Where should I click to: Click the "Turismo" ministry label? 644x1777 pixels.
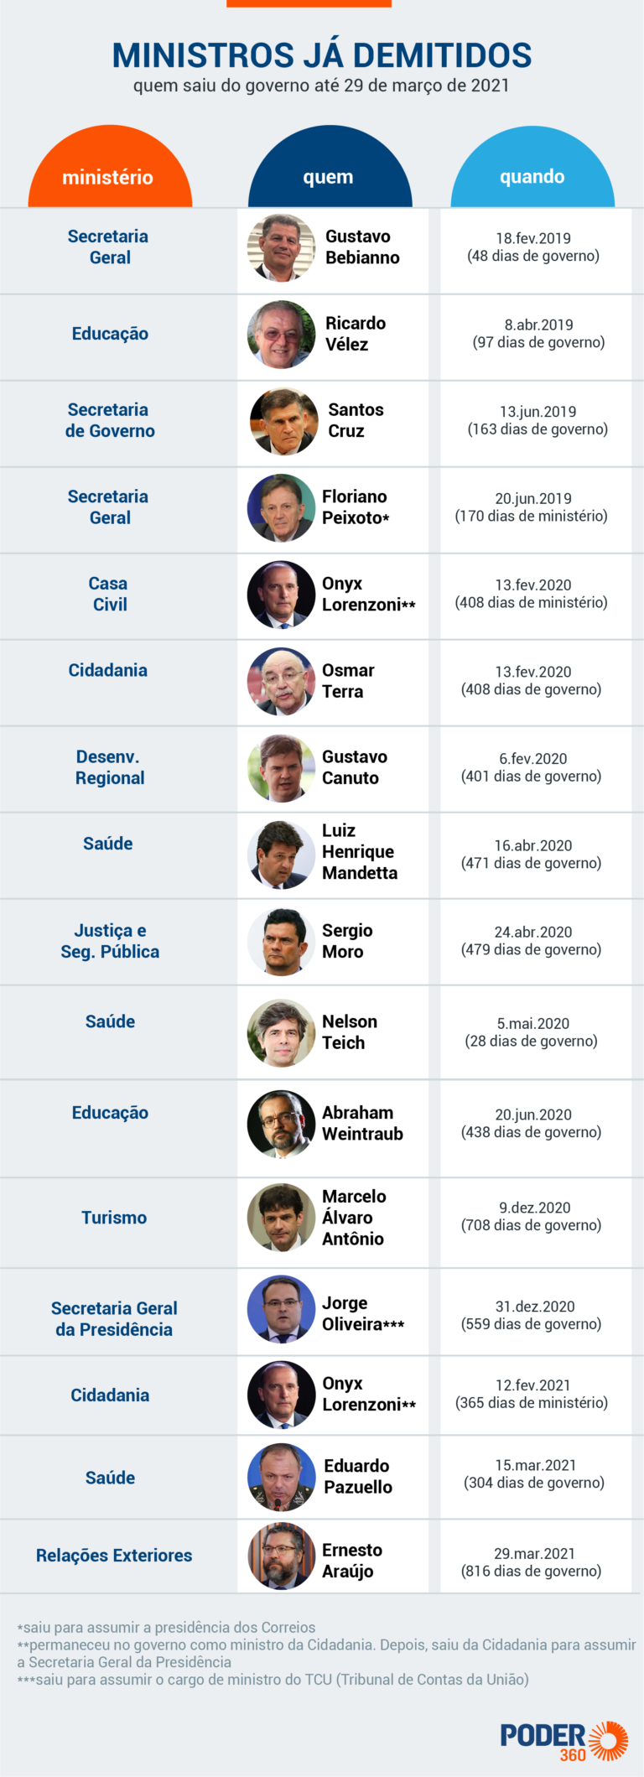[114, 1218]
